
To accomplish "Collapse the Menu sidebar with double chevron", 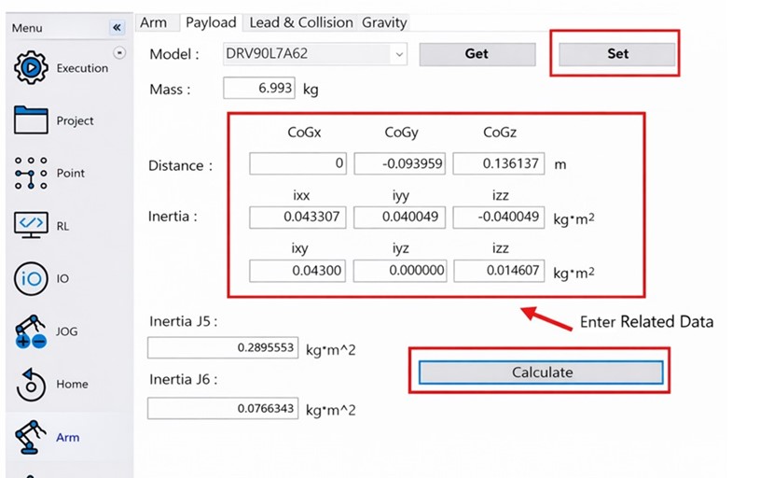I will 117,28.
